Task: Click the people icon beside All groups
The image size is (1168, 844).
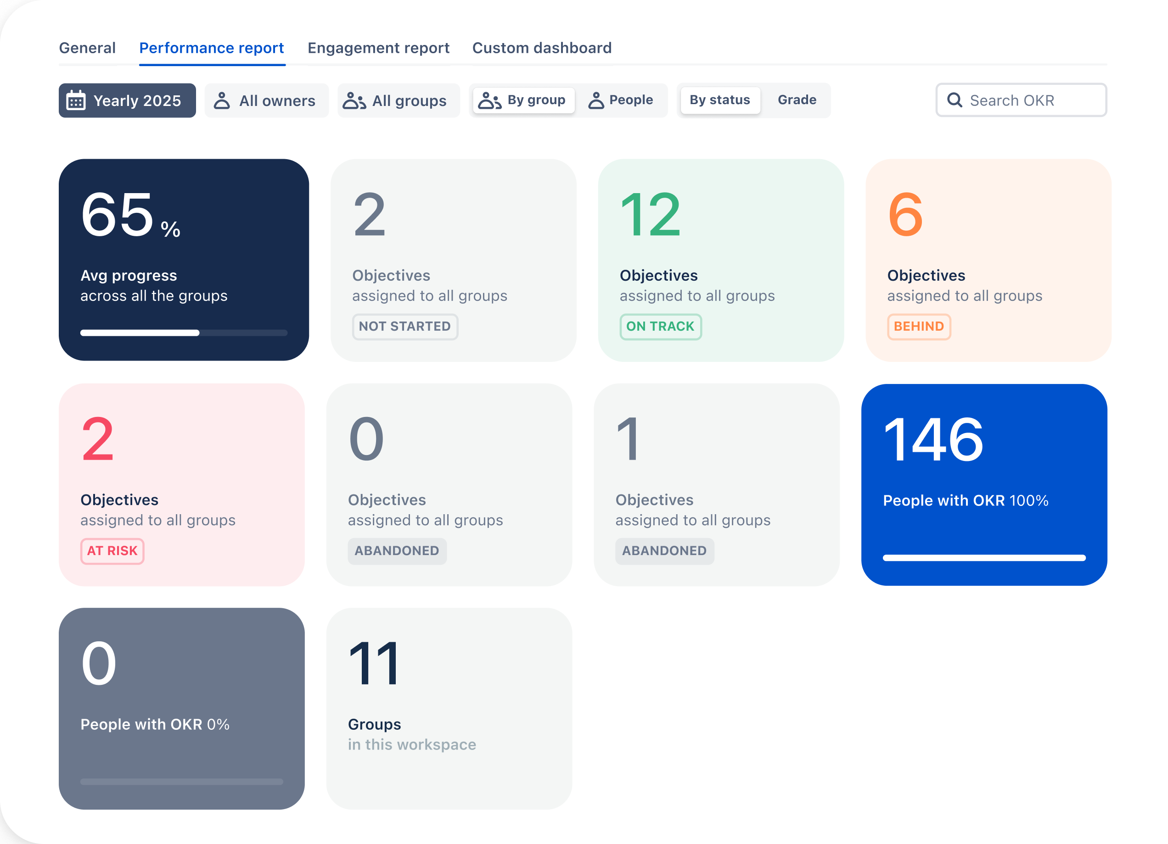Action: click(x=354, y=100)
